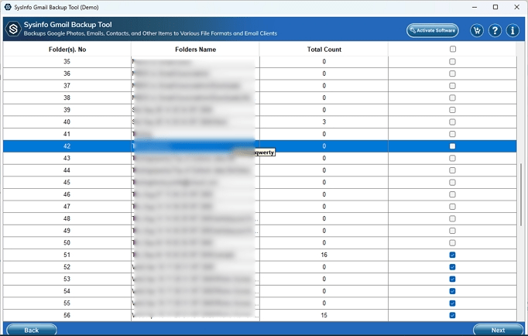Image resolution: width=528 pixels, height=336 pixels.
Task: Select folder number 42 cell
Action: 67,146
